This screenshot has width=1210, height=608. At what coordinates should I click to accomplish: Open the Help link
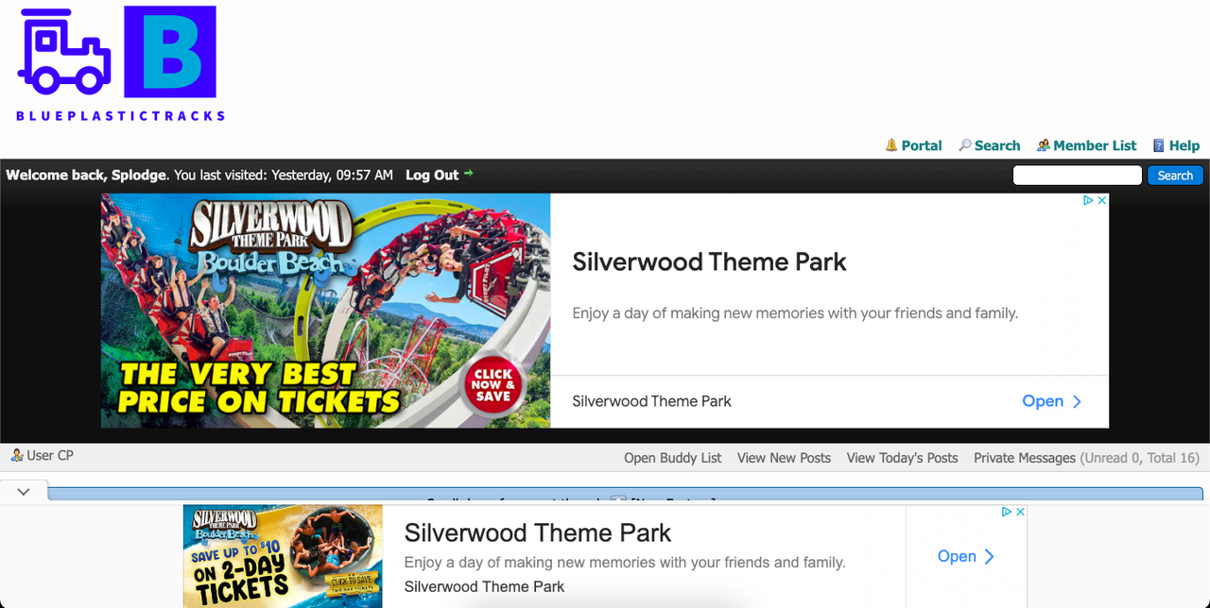point(1184,145)
